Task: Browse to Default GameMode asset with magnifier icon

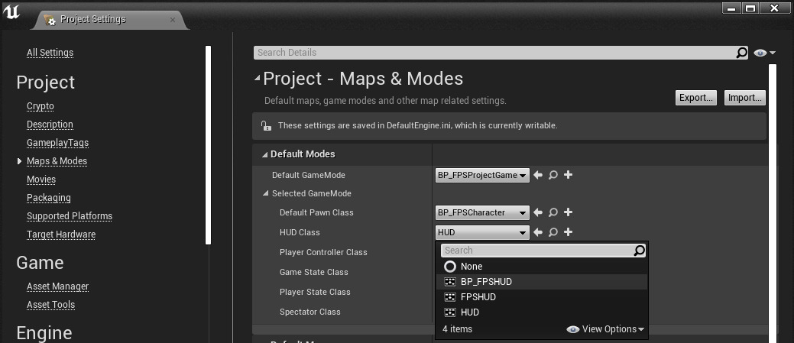Action: [x=553, y=176]
